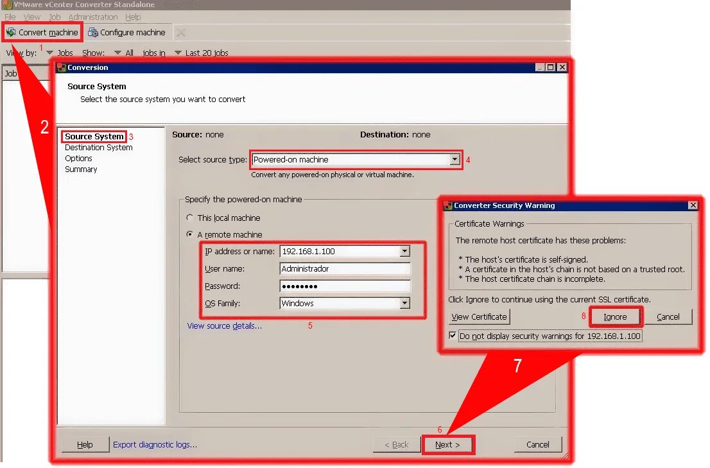Image resolution: width=710 pixels, height=468 pixels.
Task: Minimize the Conversion dialog window
Action: 540,67
